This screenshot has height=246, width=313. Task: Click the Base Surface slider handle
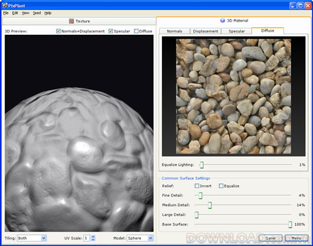[x=290, y=225]
